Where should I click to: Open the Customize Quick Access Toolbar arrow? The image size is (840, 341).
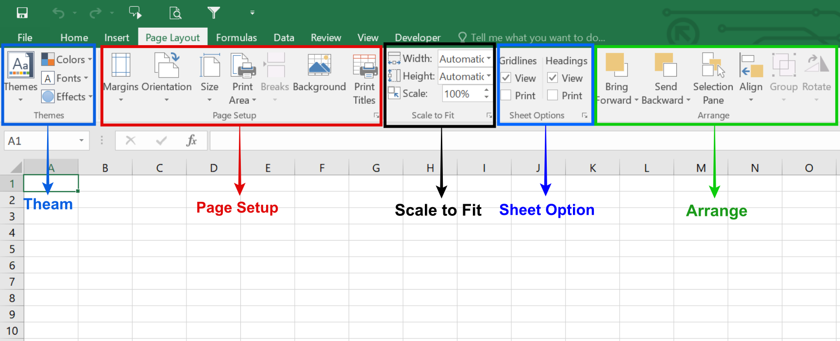[252, 13]
